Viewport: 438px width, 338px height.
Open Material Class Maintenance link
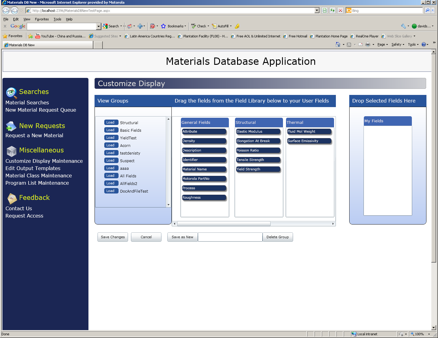point(39,176)
